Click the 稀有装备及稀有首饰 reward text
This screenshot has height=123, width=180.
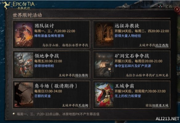tap(49, 36)
